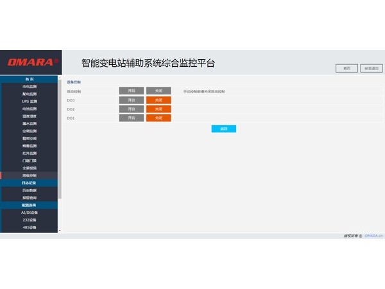Collapse the 首页 sidebar section header
The image size is (385, 289).
(30, 78)
